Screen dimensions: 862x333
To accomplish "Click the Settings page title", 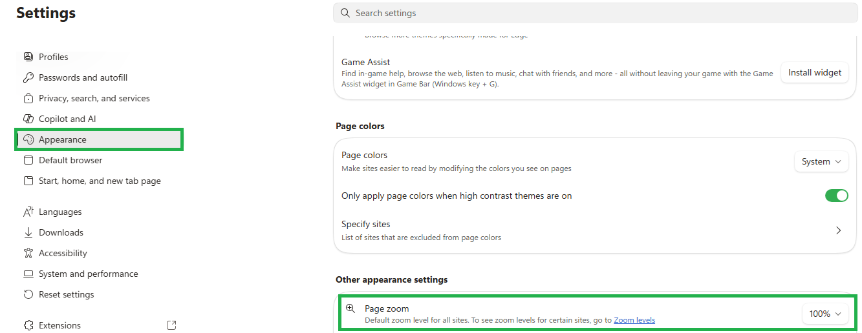I will point(46,13).
